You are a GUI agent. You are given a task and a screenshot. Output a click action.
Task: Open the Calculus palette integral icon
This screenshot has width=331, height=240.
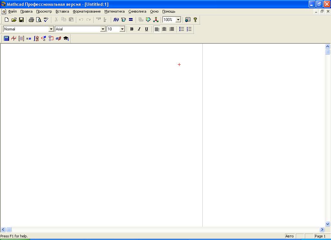pyautogui.click(x=36, y=38)
